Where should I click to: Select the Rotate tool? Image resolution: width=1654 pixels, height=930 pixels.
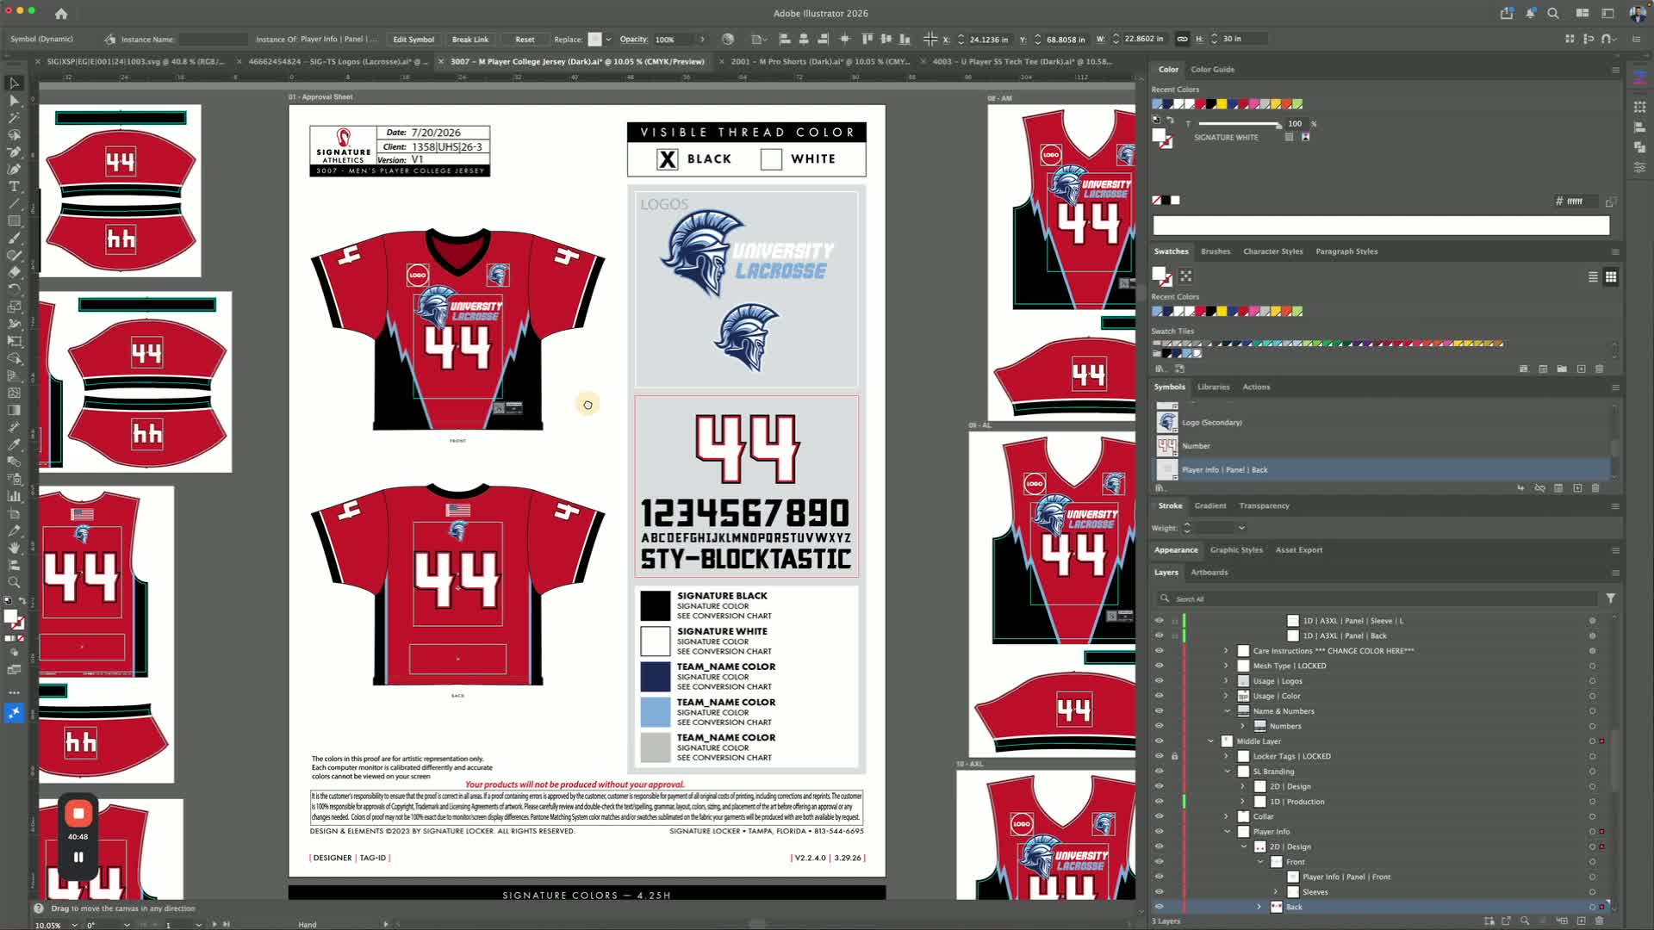[x=14, y=289]
